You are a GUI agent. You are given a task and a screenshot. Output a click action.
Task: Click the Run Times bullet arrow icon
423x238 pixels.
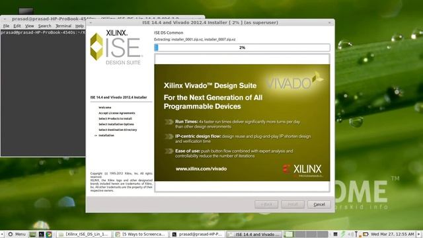pyautogui.click(x=169, y=122)
